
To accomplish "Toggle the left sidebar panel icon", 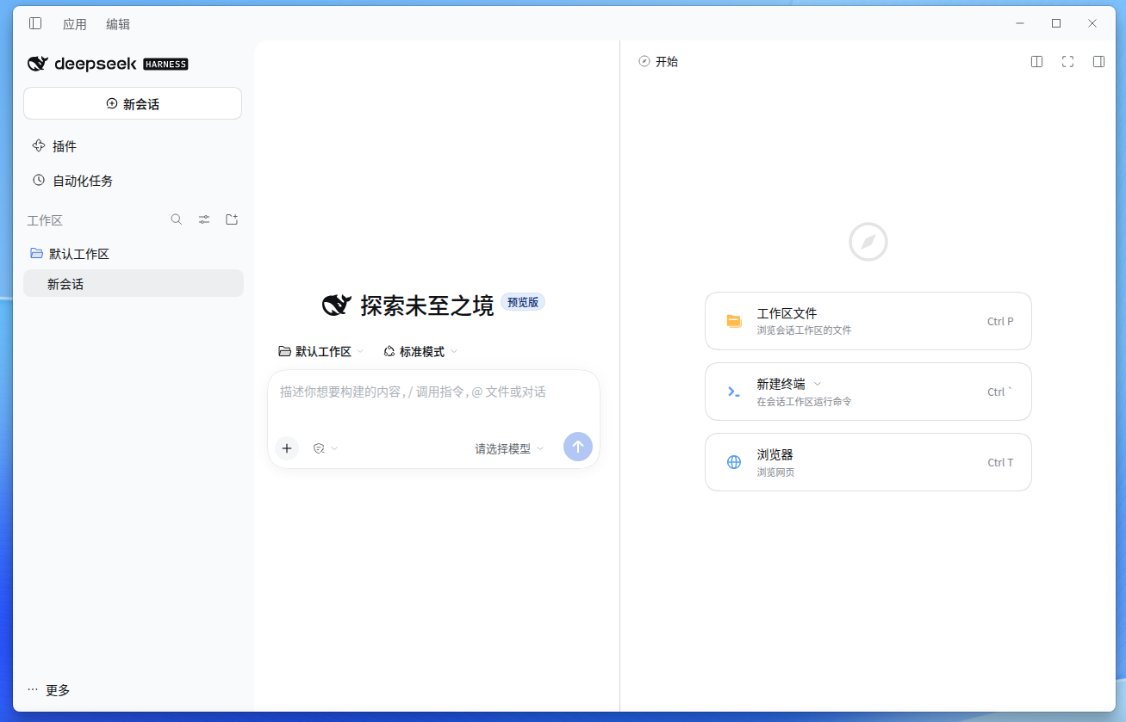I will click(x=35, y=23).
